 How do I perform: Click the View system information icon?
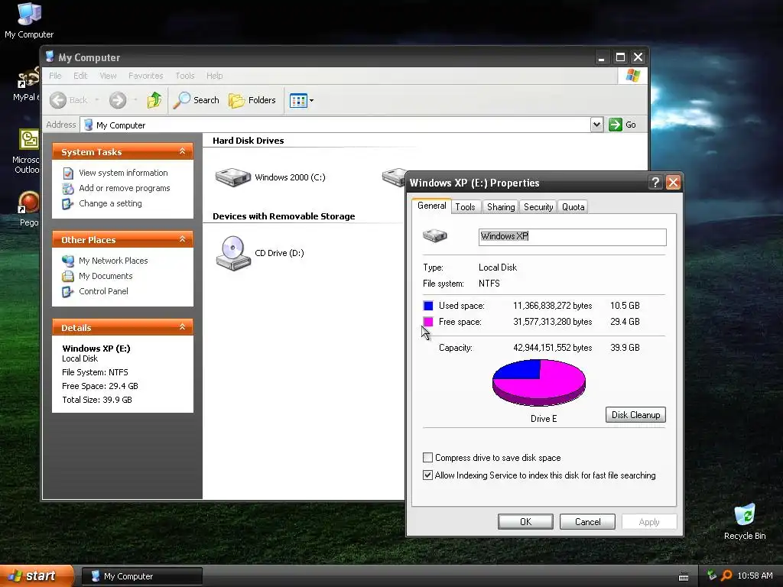point(68,173)
